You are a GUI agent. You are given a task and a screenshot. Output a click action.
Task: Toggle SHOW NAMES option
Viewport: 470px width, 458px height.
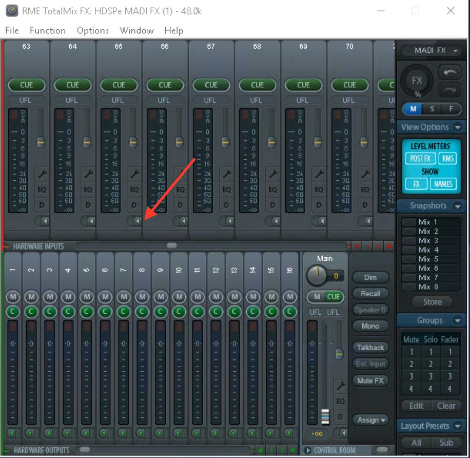click(443, 184)
